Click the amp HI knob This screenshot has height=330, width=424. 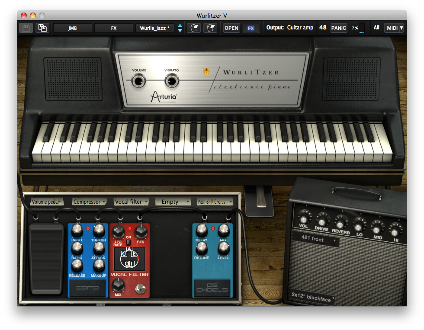[x=395, y=231]
